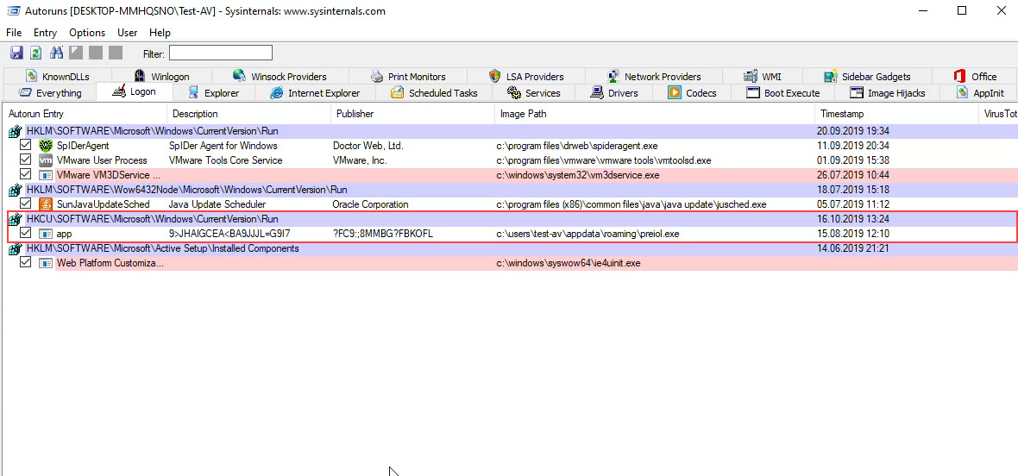Toggle the VMware VM3DService checkbox
1018x476 pixels.
(26, 175)
